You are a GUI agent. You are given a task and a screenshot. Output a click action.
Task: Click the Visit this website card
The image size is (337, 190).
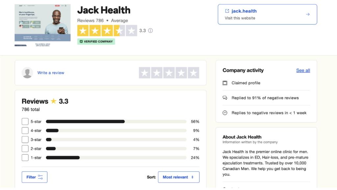point(267,14)
